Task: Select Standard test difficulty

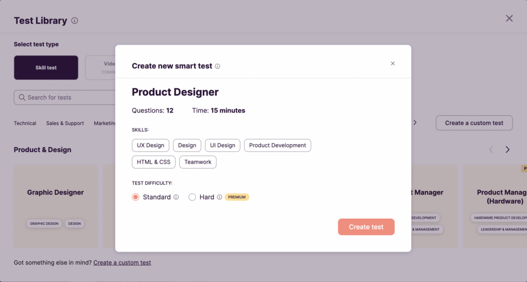Action: tap(136, 197)
